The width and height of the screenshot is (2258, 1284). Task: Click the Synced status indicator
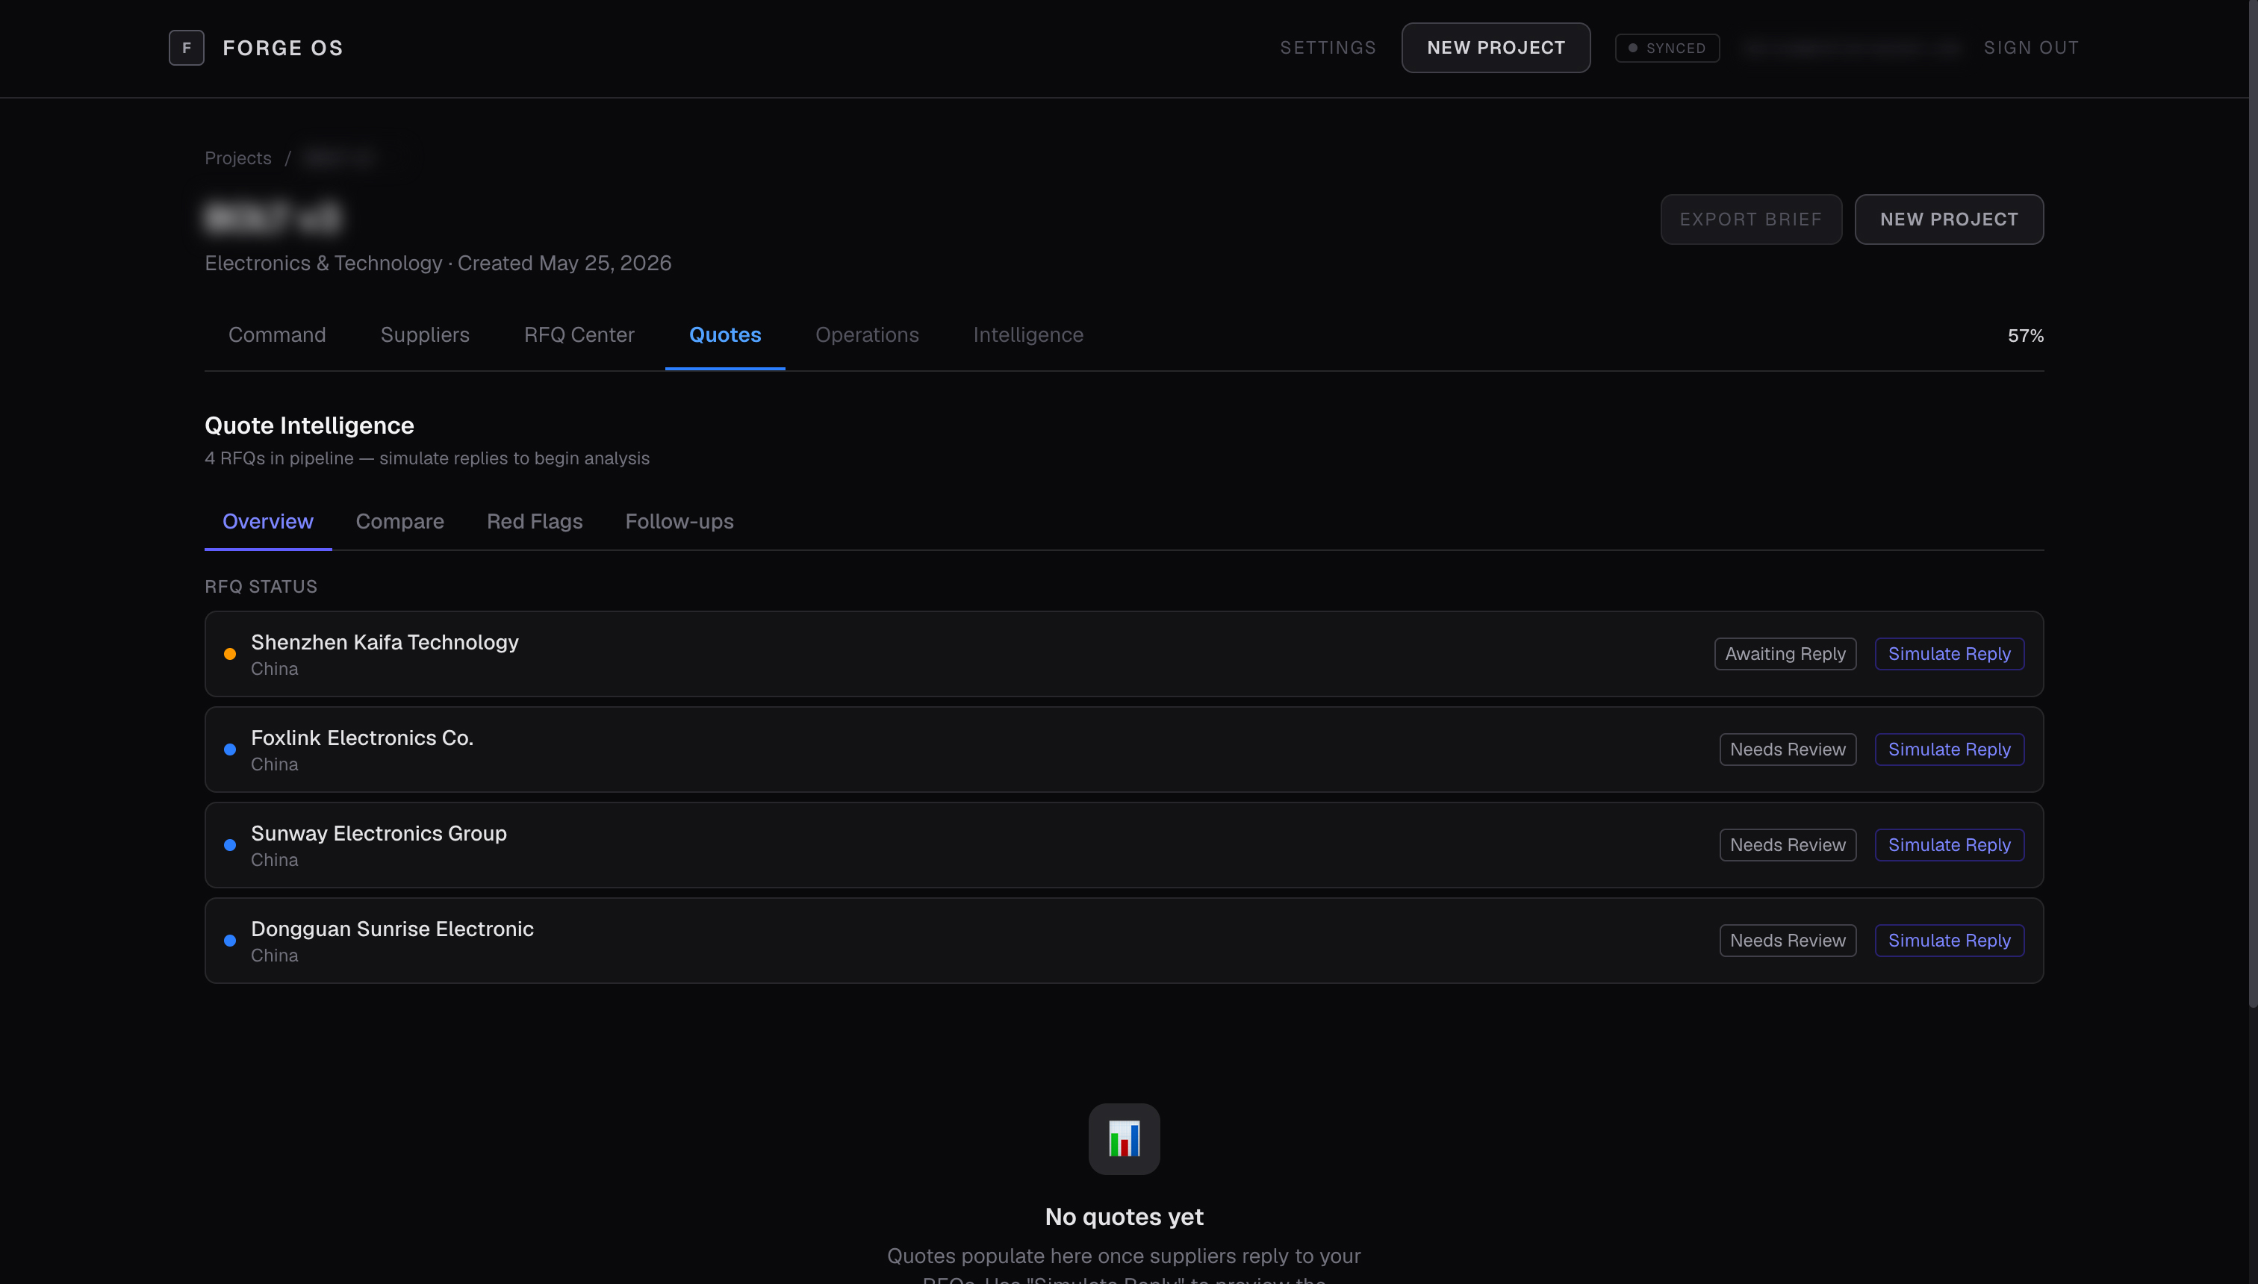coord(1667,48)
